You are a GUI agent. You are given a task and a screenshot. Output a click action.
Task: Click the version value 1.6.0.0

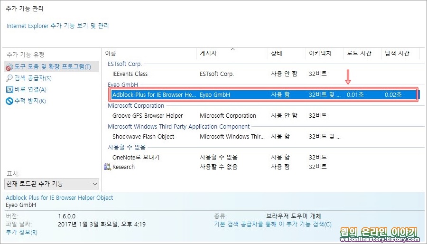(x=67, y=216)
